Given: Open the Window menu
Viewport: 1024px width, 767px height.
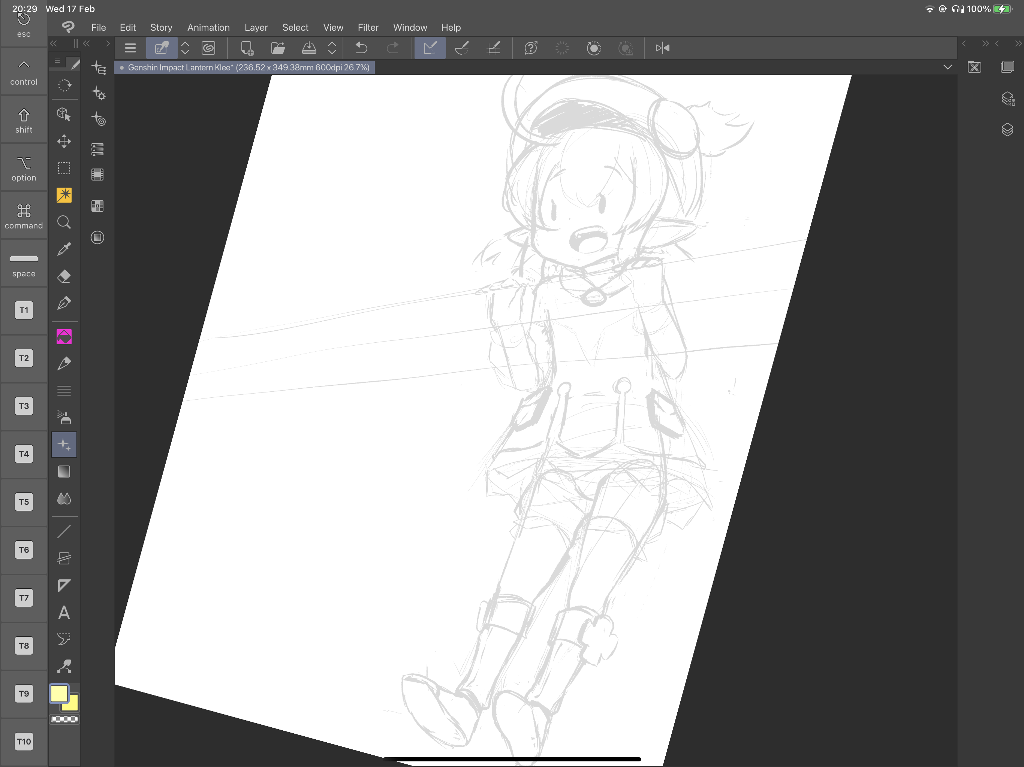Looking at the screenshot, I should pyautogui.click(x=410, y=27).
